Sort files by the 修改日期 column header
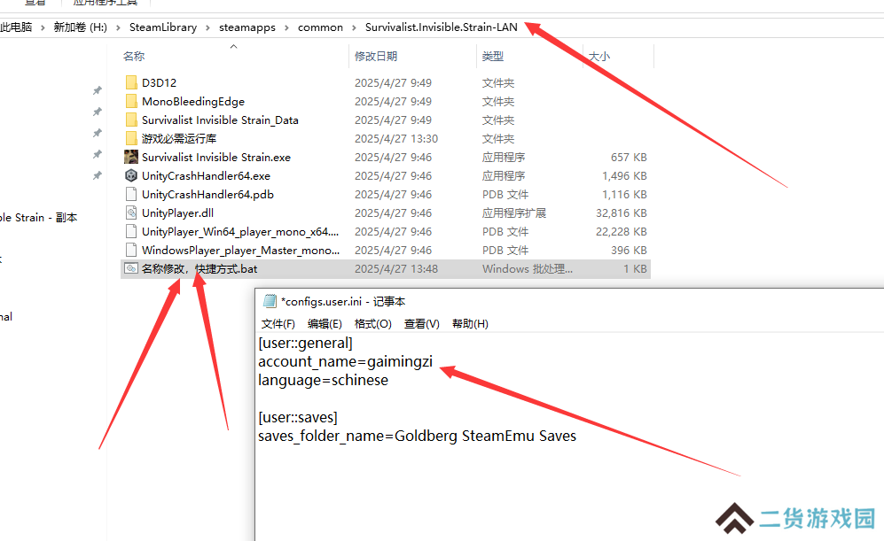The image size is (884, 541). click(376, 57)
